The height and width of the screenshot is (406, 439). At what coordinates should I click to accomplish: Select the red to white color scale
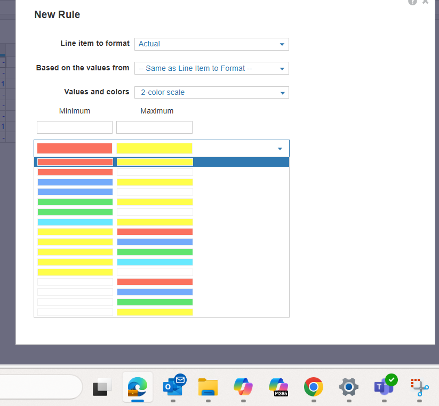(x=162, y=172)
